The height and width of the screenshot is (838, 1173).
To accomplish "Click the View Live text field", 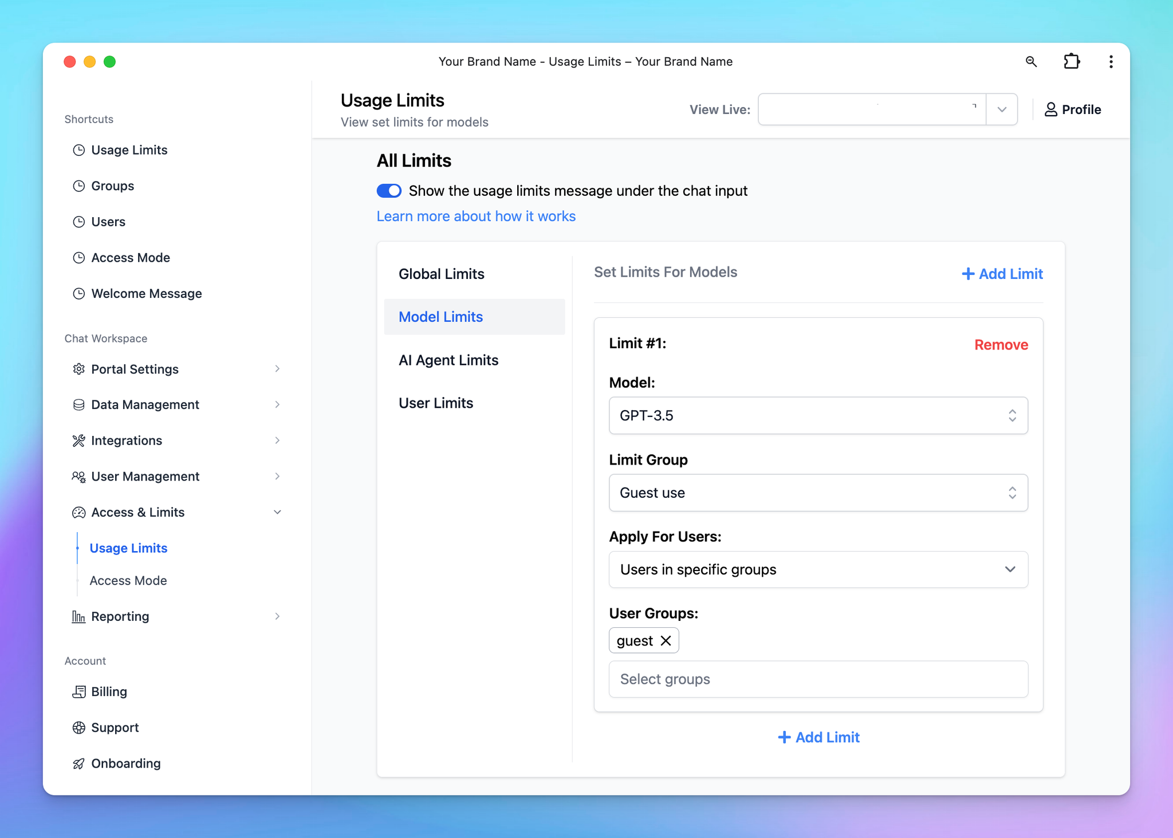I will (x=872, y=109).
